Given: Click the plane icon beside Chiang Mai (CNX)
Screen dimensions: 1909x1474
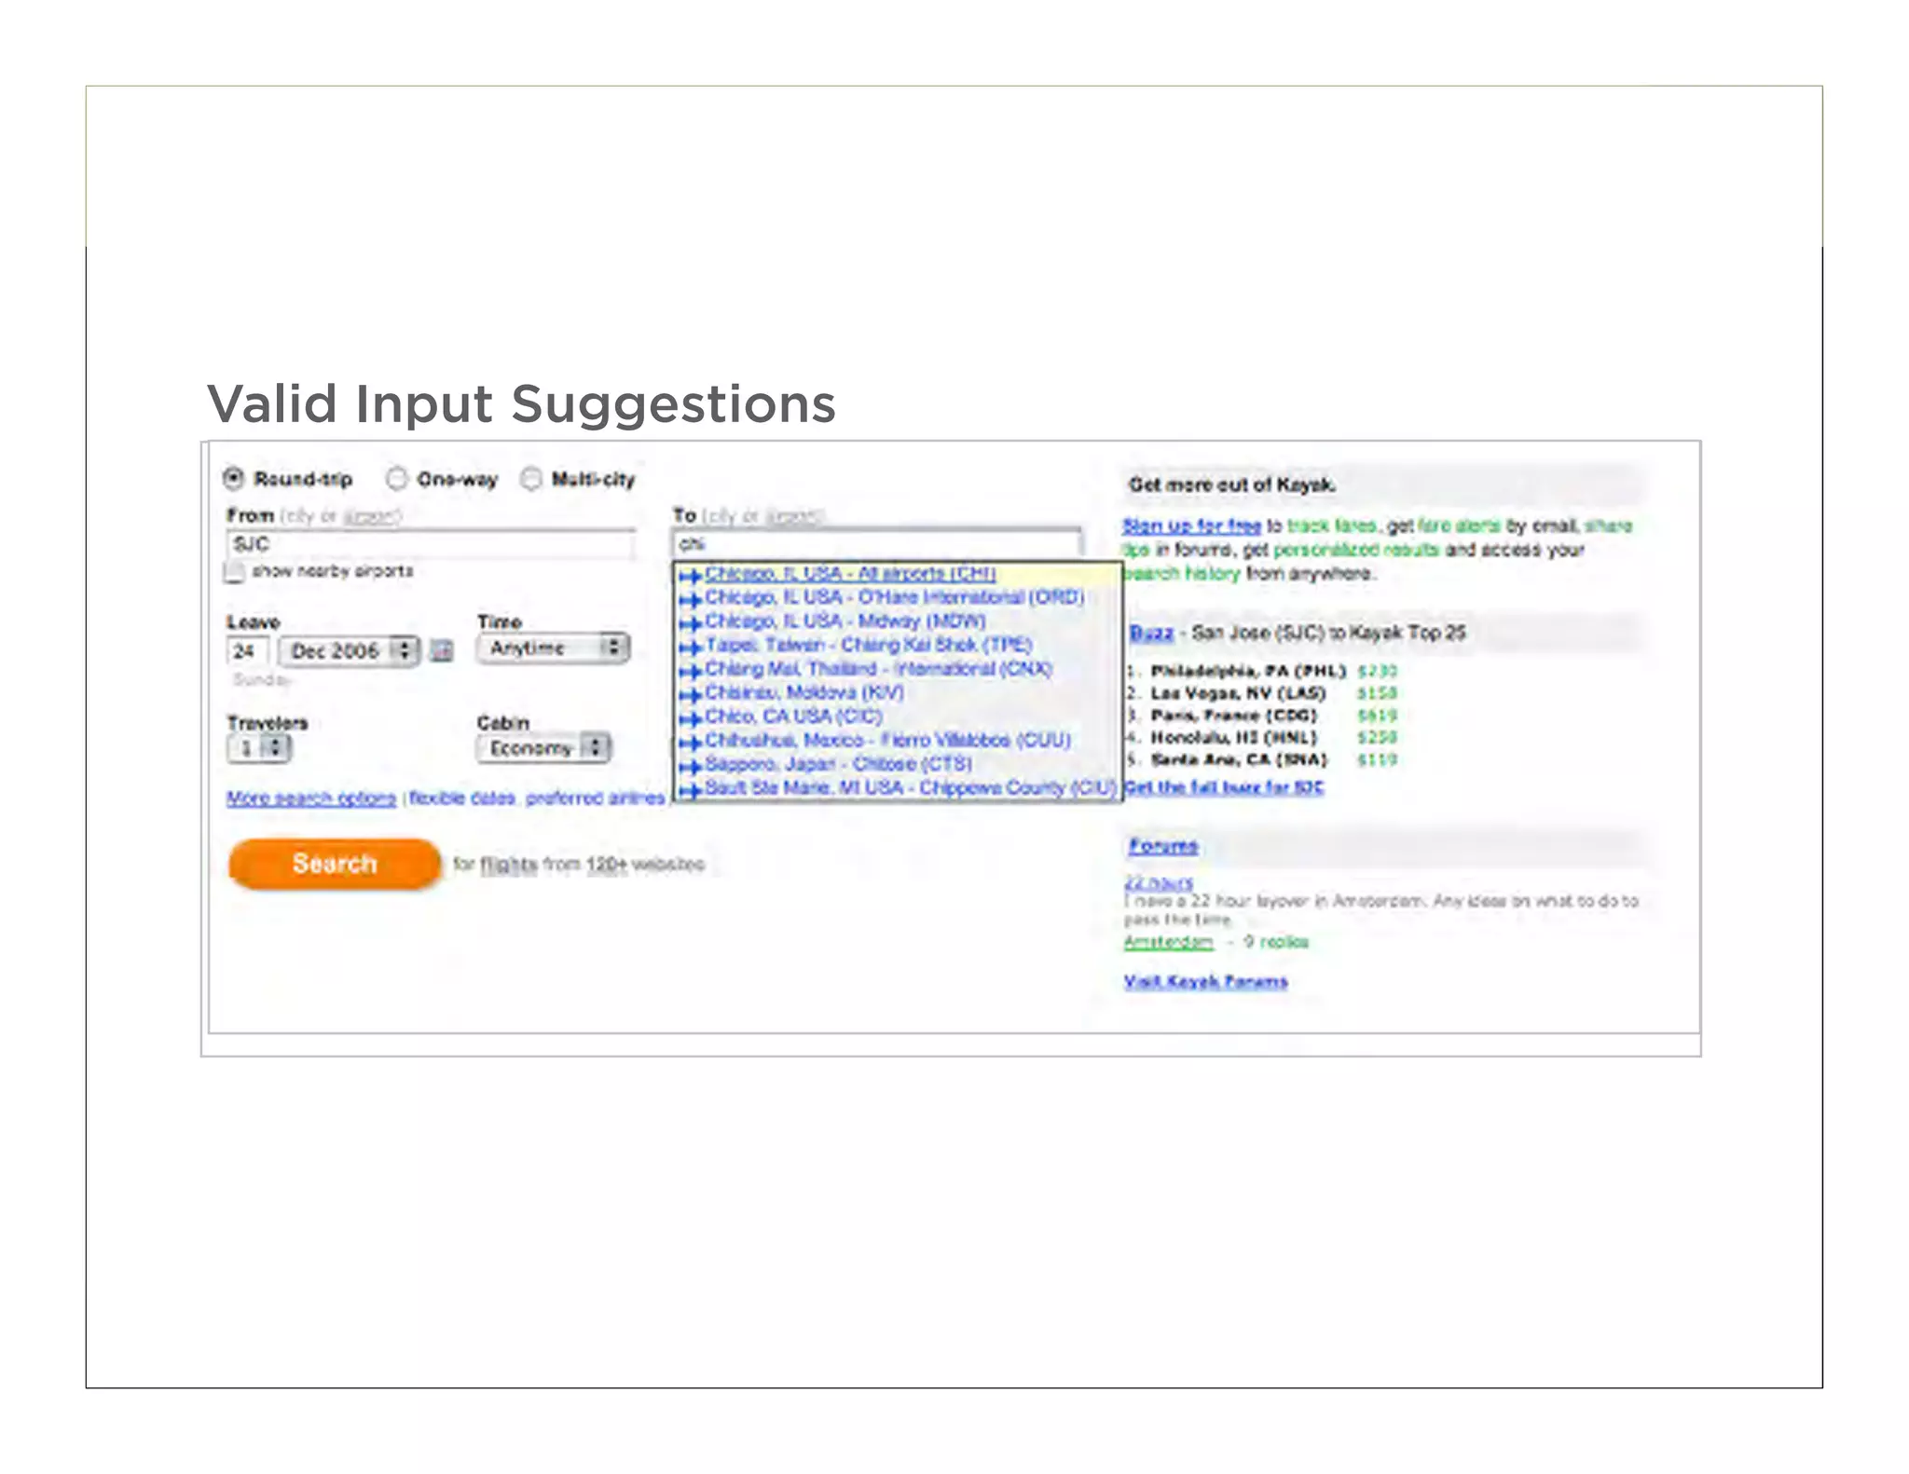Looking at the screenshot, I should (690, 671).
